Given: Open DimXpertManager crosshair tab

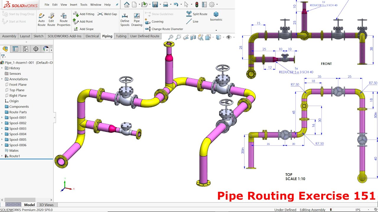Looking at the screenshot, I should click(36, 49).
